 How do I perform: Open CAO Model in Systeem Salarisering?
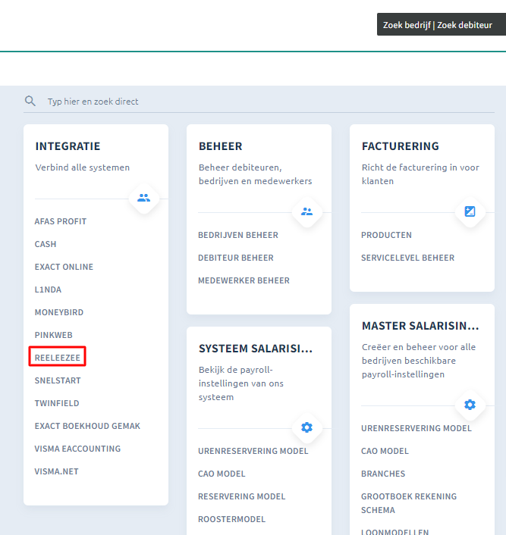(222, 474)
